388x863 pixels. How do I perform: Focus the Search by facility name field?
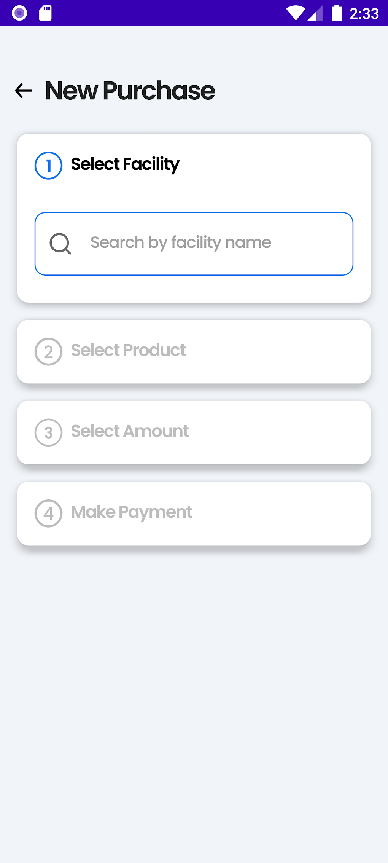click(205, 244)
